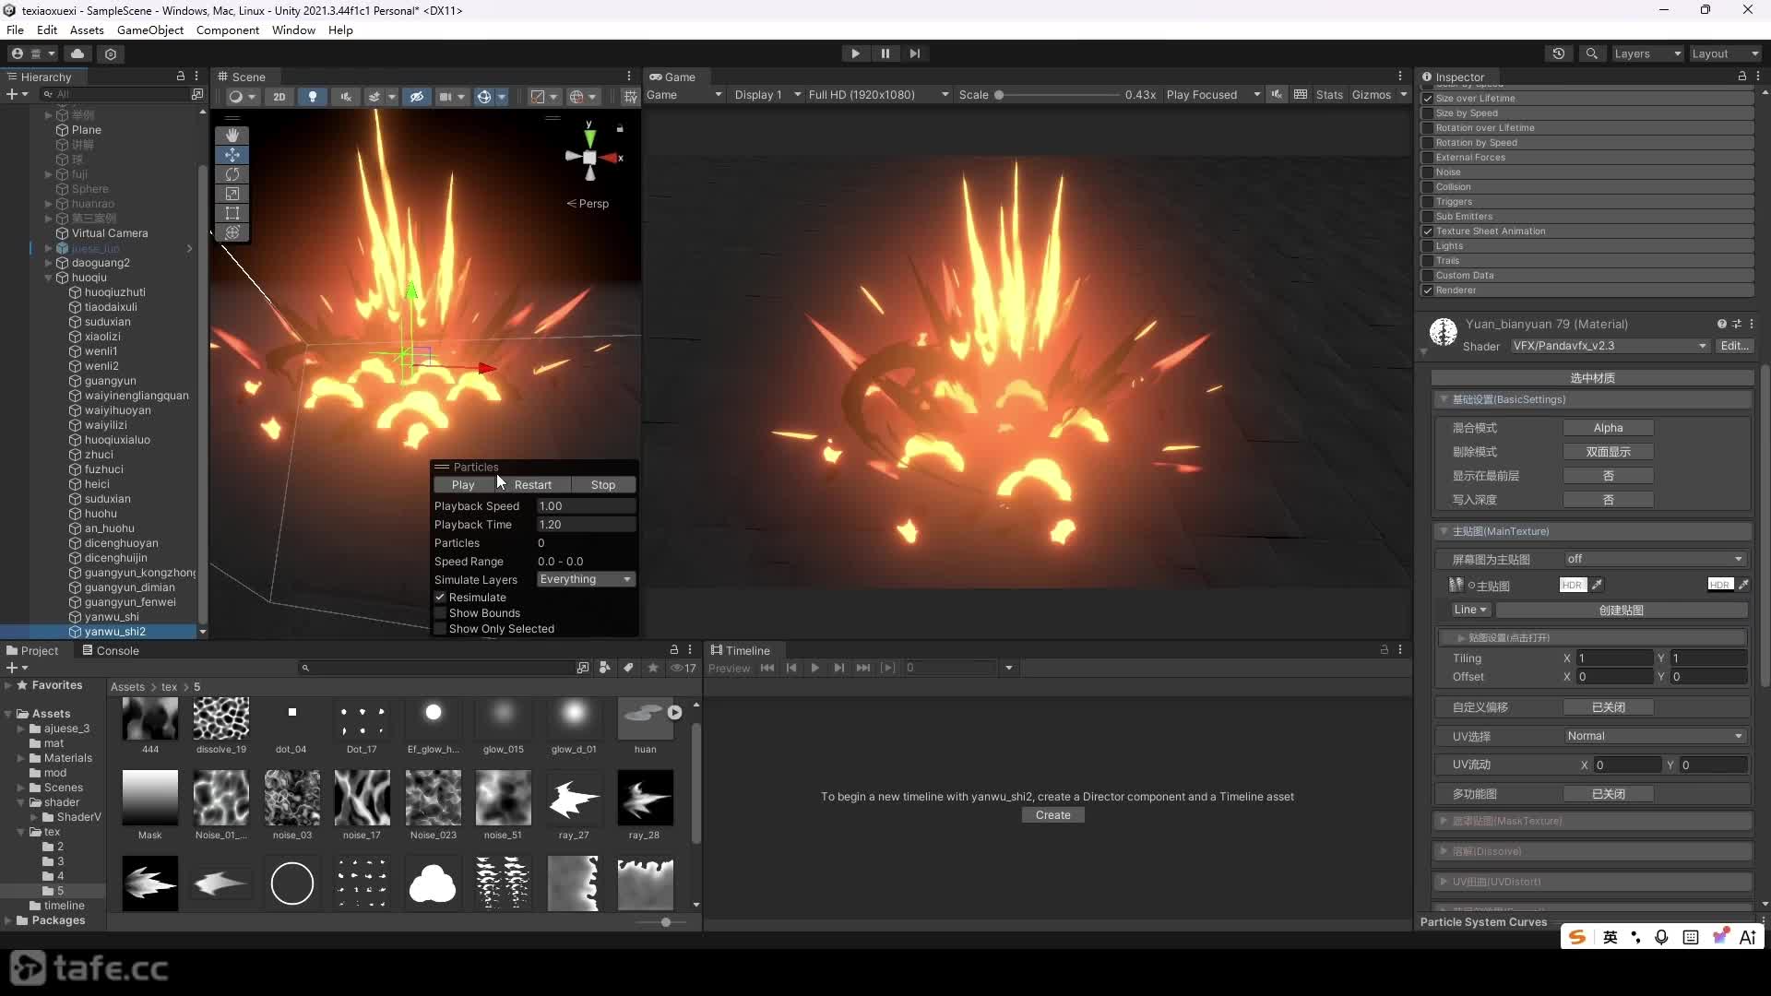Open the Window menu
This screenshot has height=996, width=1771.
tap(293, 30)
